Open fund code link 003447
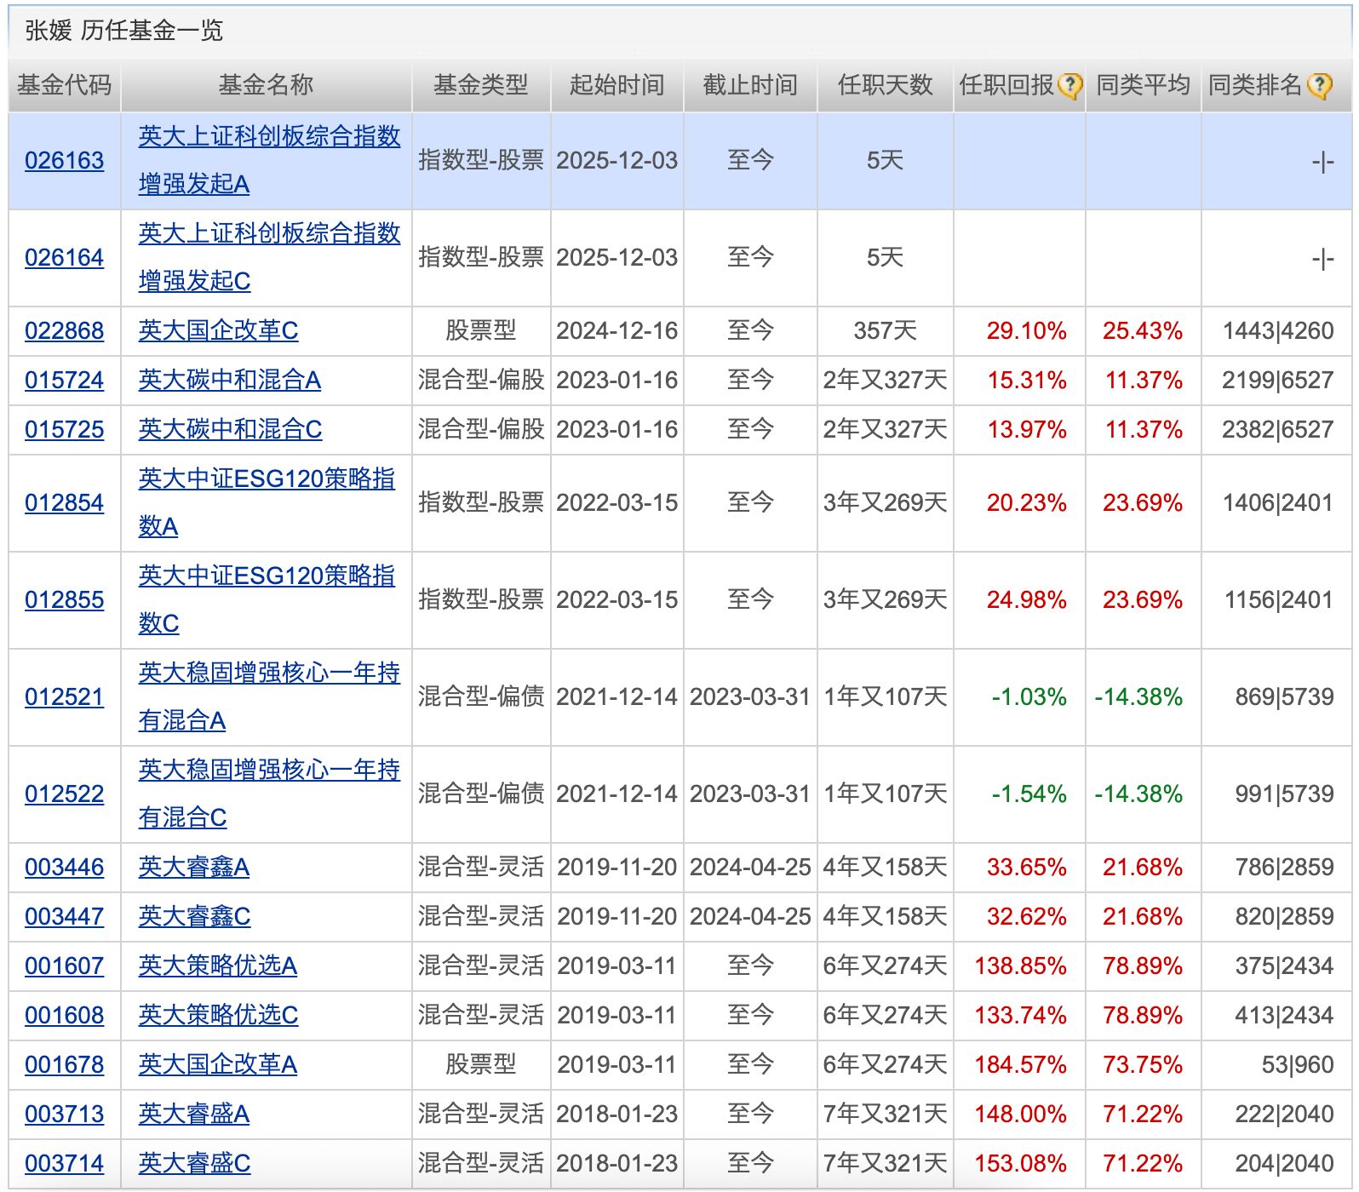The width and height of the screenshot is (1359, 1192). tap(65, 916)
